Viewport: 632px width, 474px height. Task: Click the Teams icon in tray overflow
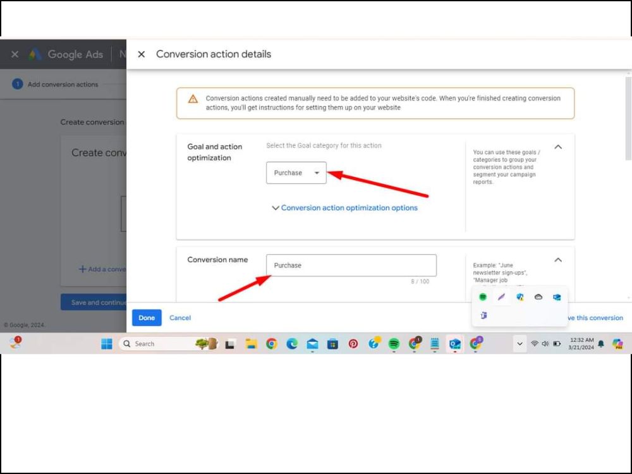click(483, 315)
